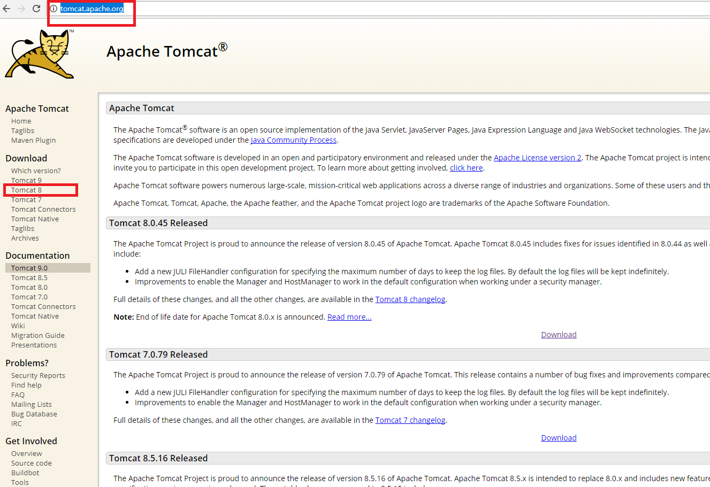Click the browser back arrow
The width and height of the screenshot is (710, 487).
(x=6, y=9)
